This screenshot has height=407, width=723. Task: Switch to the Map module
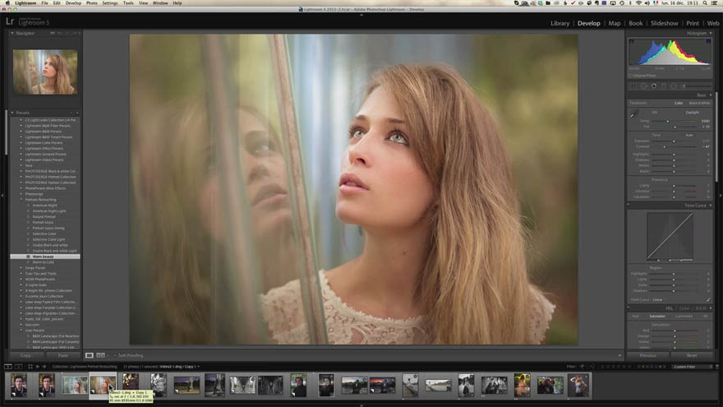click(x=615, y=23)
